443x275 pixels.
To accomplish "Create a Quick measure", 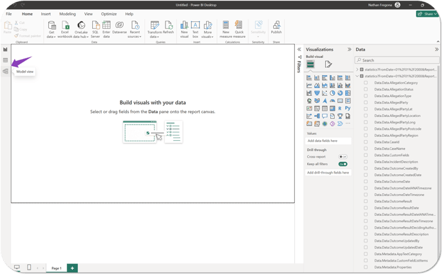I will 239,30.
